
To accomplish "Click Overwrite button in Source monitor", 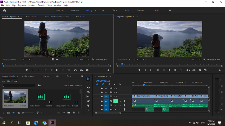I will click(x=81, y=70).
